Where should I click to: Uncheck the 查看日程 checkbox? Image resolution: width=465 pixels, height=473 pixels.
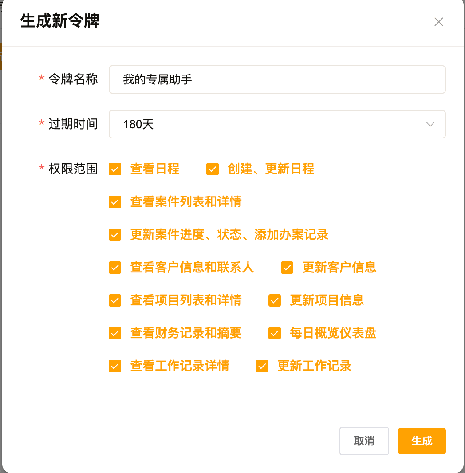point(115,169)
